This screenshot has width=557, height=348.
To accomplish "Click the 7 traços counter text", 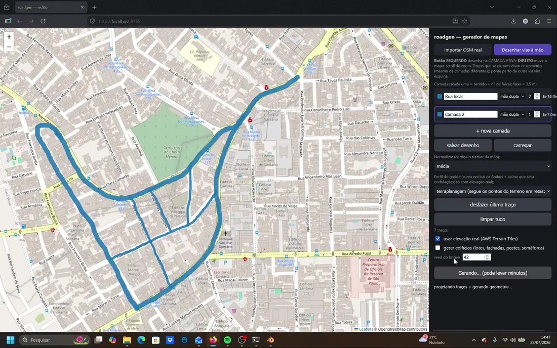I will [441, 230].
